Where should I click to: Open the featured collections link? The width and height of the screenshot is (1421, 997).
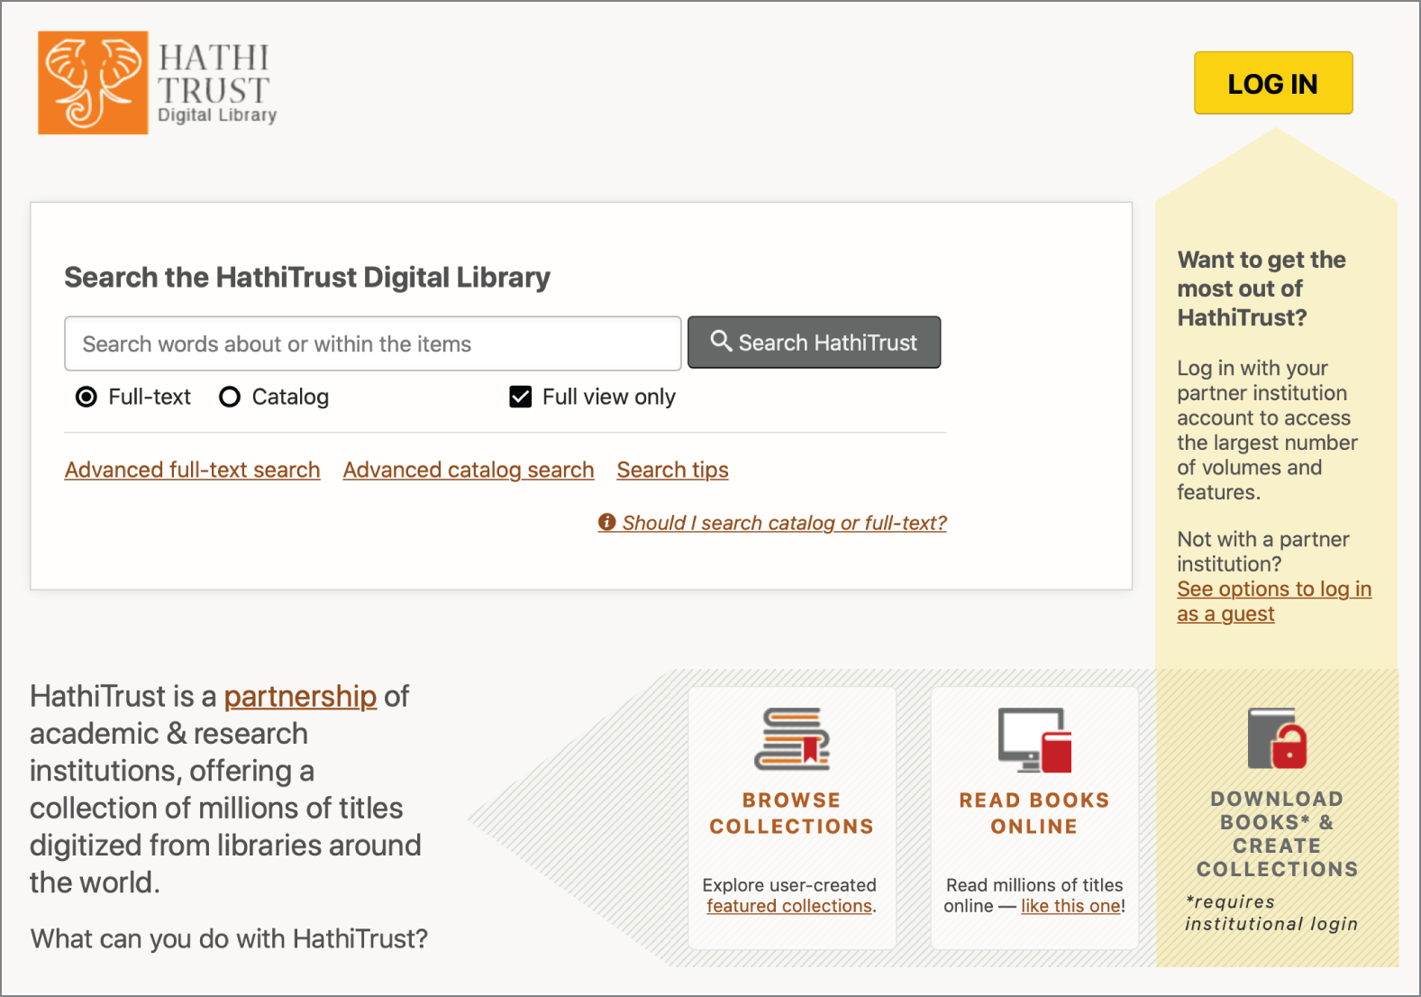click(x=789, y=906)
